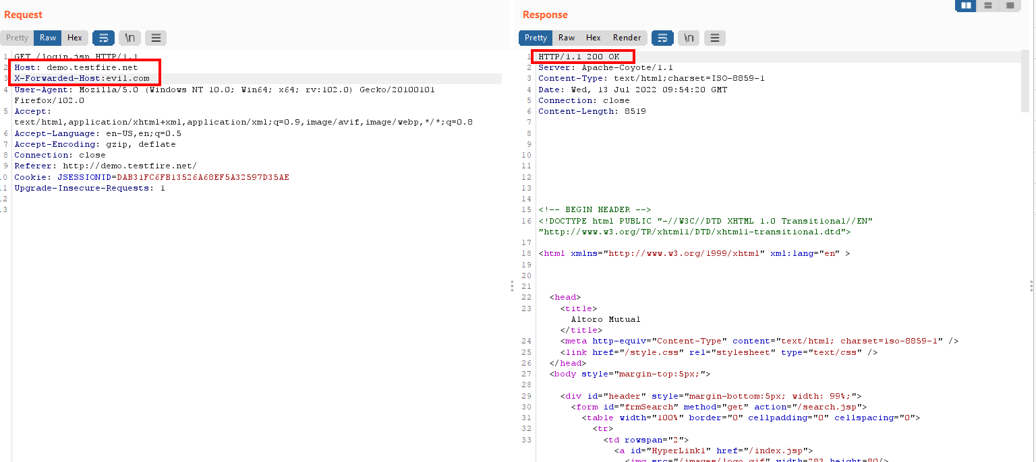The image size is (1036, 462).
Task: Show non-printable characters in Response panel
Action: click(x=689, y=38)
